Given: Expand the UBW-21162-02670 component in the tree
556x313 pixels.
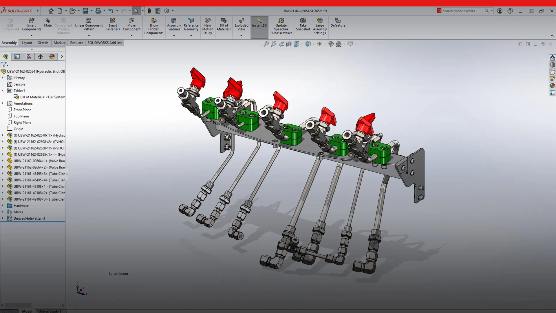Looking at the screenshot, I should [x=3, y=135].
